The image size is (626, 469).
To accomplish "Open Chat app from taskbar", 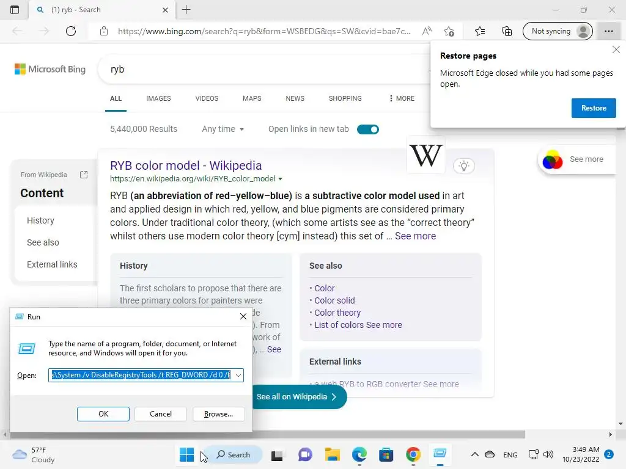I will pos(305,454).
